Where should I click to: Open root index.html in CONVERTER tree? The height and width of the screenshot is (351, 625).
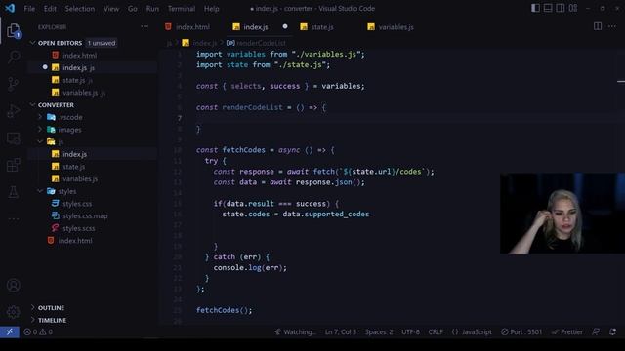pos(75,241)
